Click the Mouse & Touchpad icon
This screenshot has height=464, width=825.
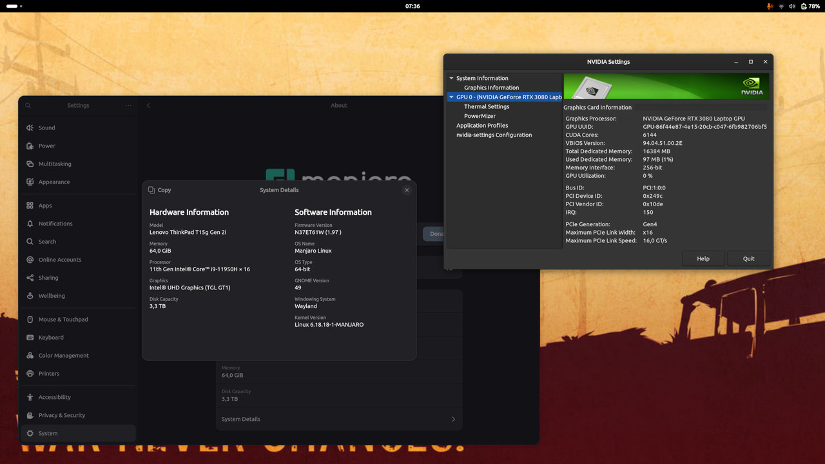pyautogui.click(x=30, y=319)
